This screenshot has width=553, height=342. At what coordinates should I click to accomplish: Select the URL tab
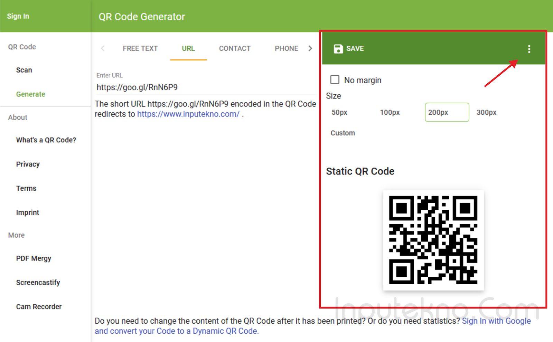coord(188,48)
